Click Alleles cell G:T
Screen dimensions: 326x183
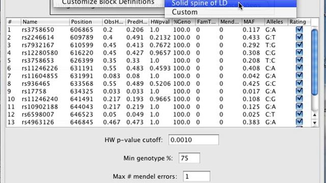(x=270, y=37)
